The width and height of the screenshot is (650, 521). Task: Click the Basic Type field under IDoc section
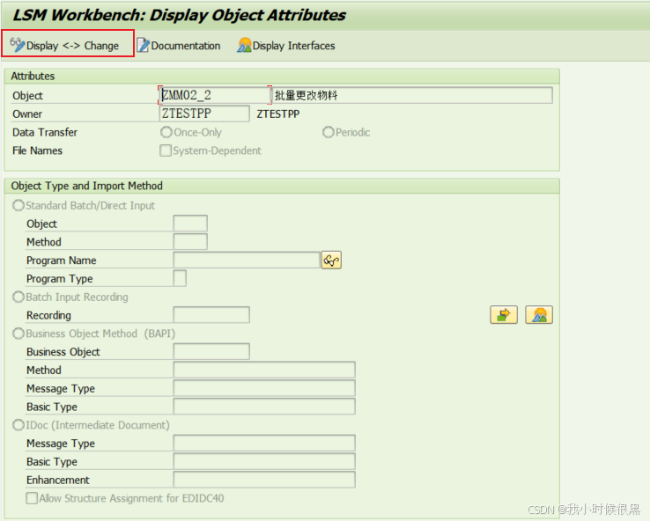pyautogui.click(x=264, y=461)
